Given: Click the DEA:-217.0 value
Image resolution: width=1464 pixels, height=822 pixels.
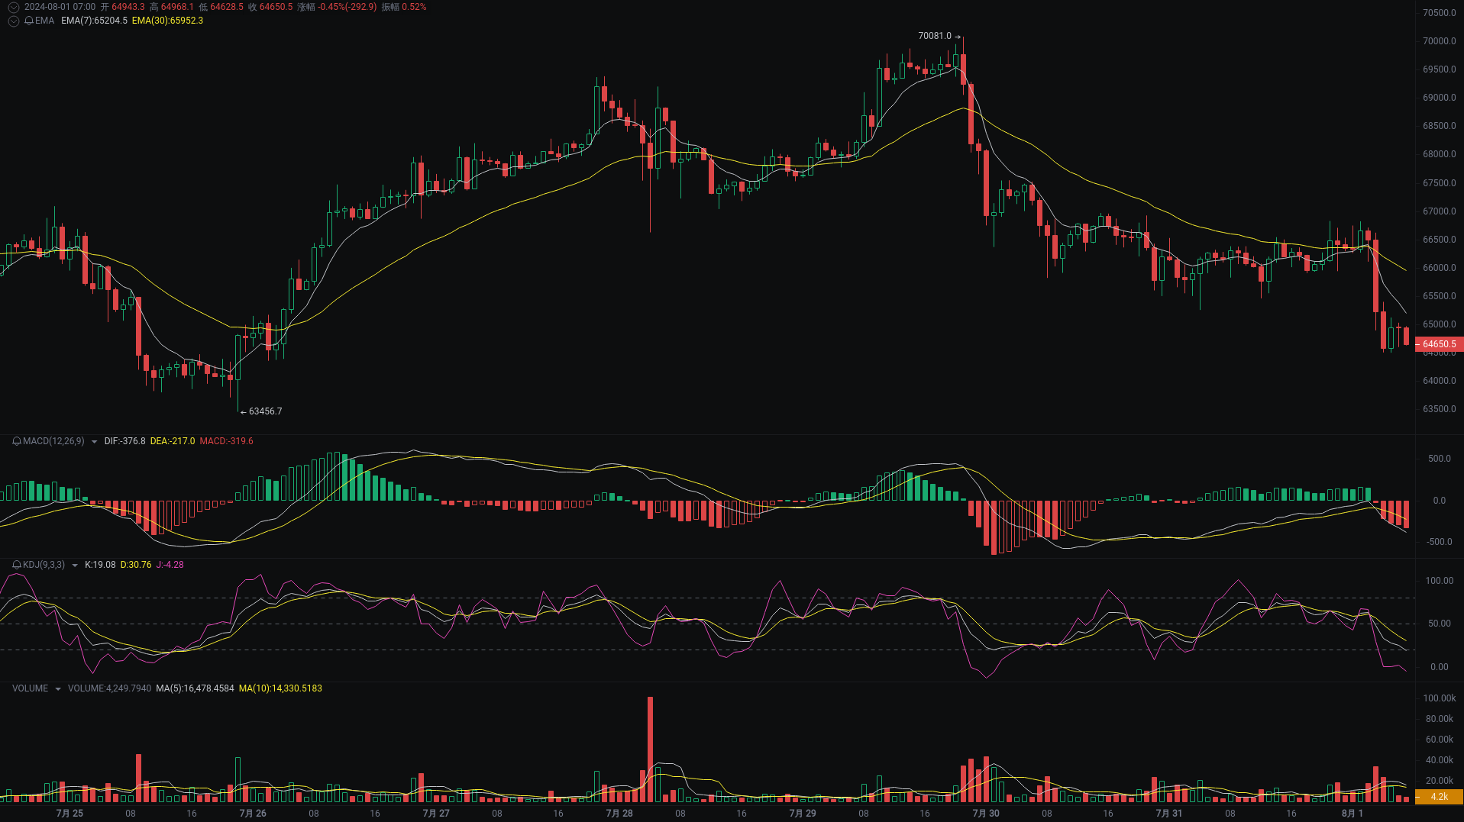Looking at the screenshot, I should tap(173, 441).
